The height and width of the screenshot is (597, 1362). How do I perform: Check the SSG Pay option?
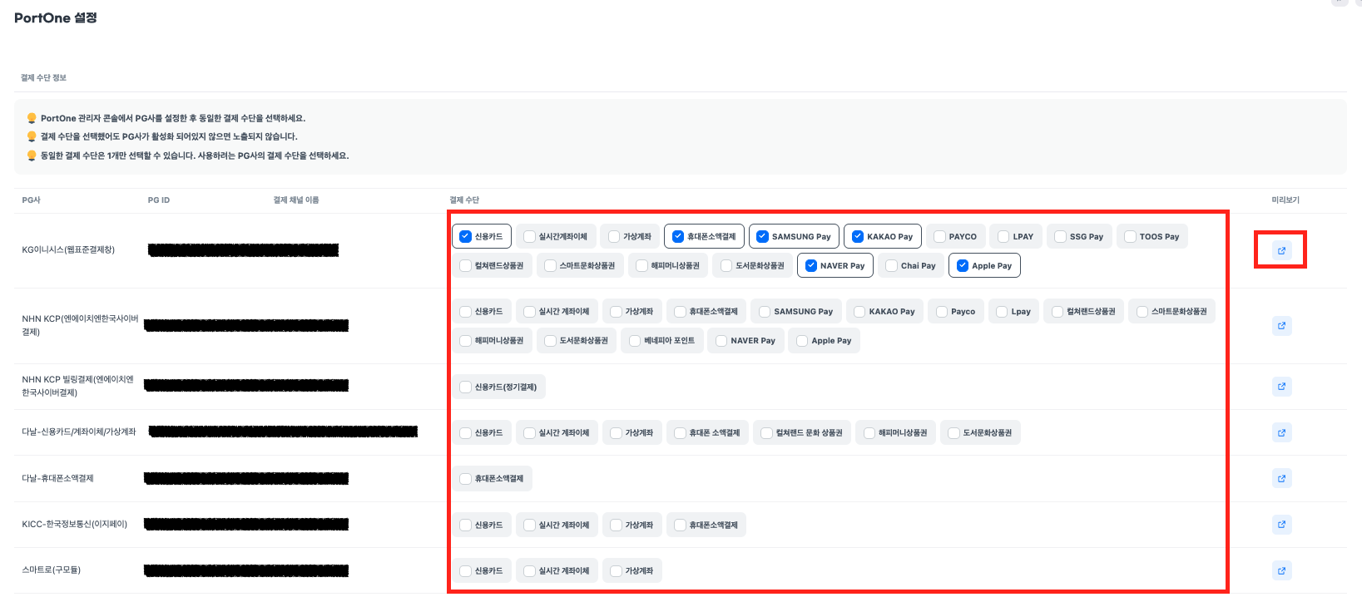tap(1061, 237)
